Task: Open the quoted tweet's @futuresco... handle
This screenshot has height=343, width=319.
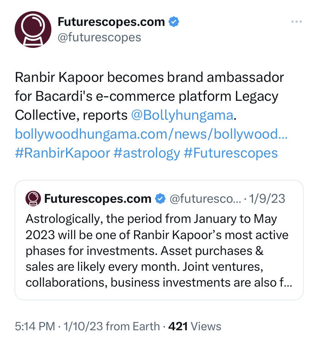Action: pyautogui.click(x=205, y=199)
